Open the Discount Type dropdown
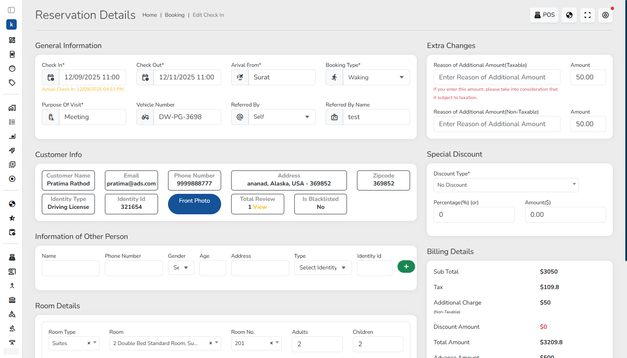 click(x=506, y=185)
